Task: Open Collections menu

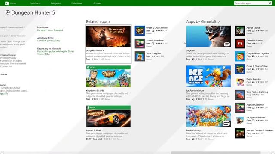Action: coord(76,3)
